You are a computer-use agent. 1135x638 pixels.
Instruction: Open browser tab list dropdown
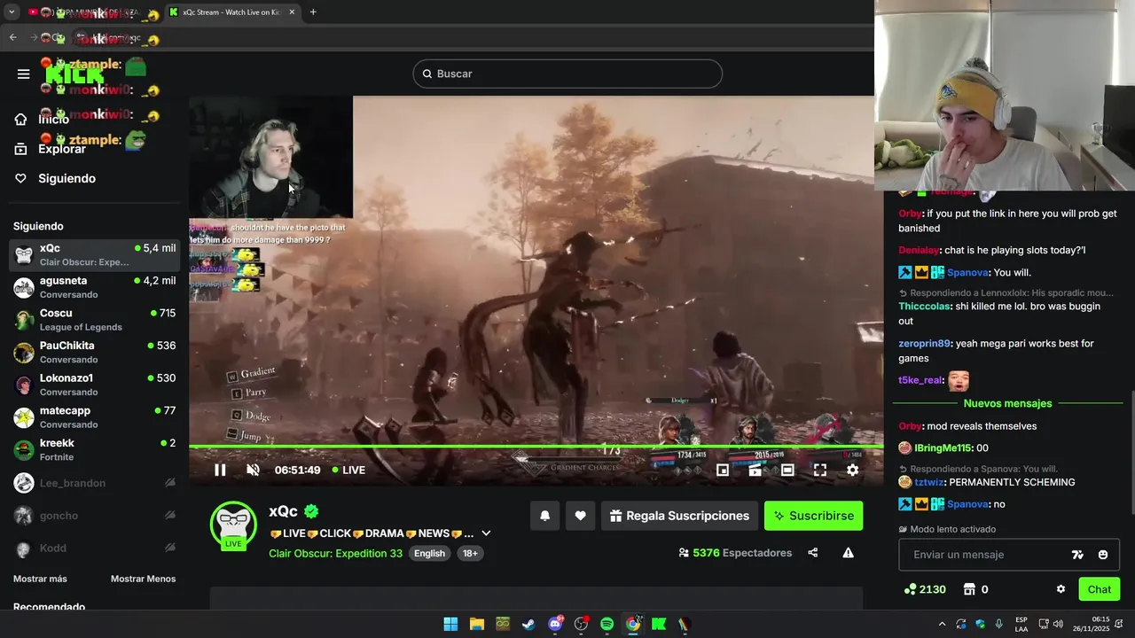(x=12, y=12)
